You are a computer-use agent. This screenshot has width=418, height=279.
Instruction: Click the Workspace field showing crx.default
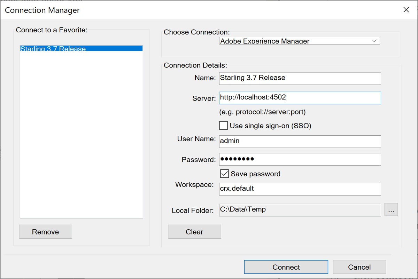300,189
